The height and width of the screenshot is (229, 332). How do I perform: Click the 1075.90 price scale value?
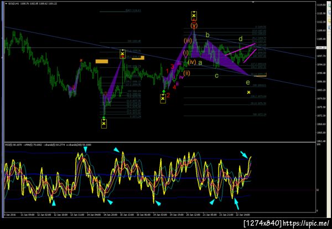tap(321, 107)
